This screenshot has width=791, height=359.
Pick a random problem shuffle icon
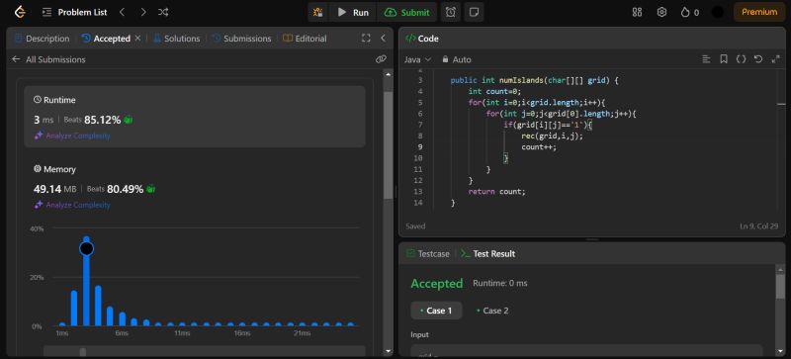(163, 12)
